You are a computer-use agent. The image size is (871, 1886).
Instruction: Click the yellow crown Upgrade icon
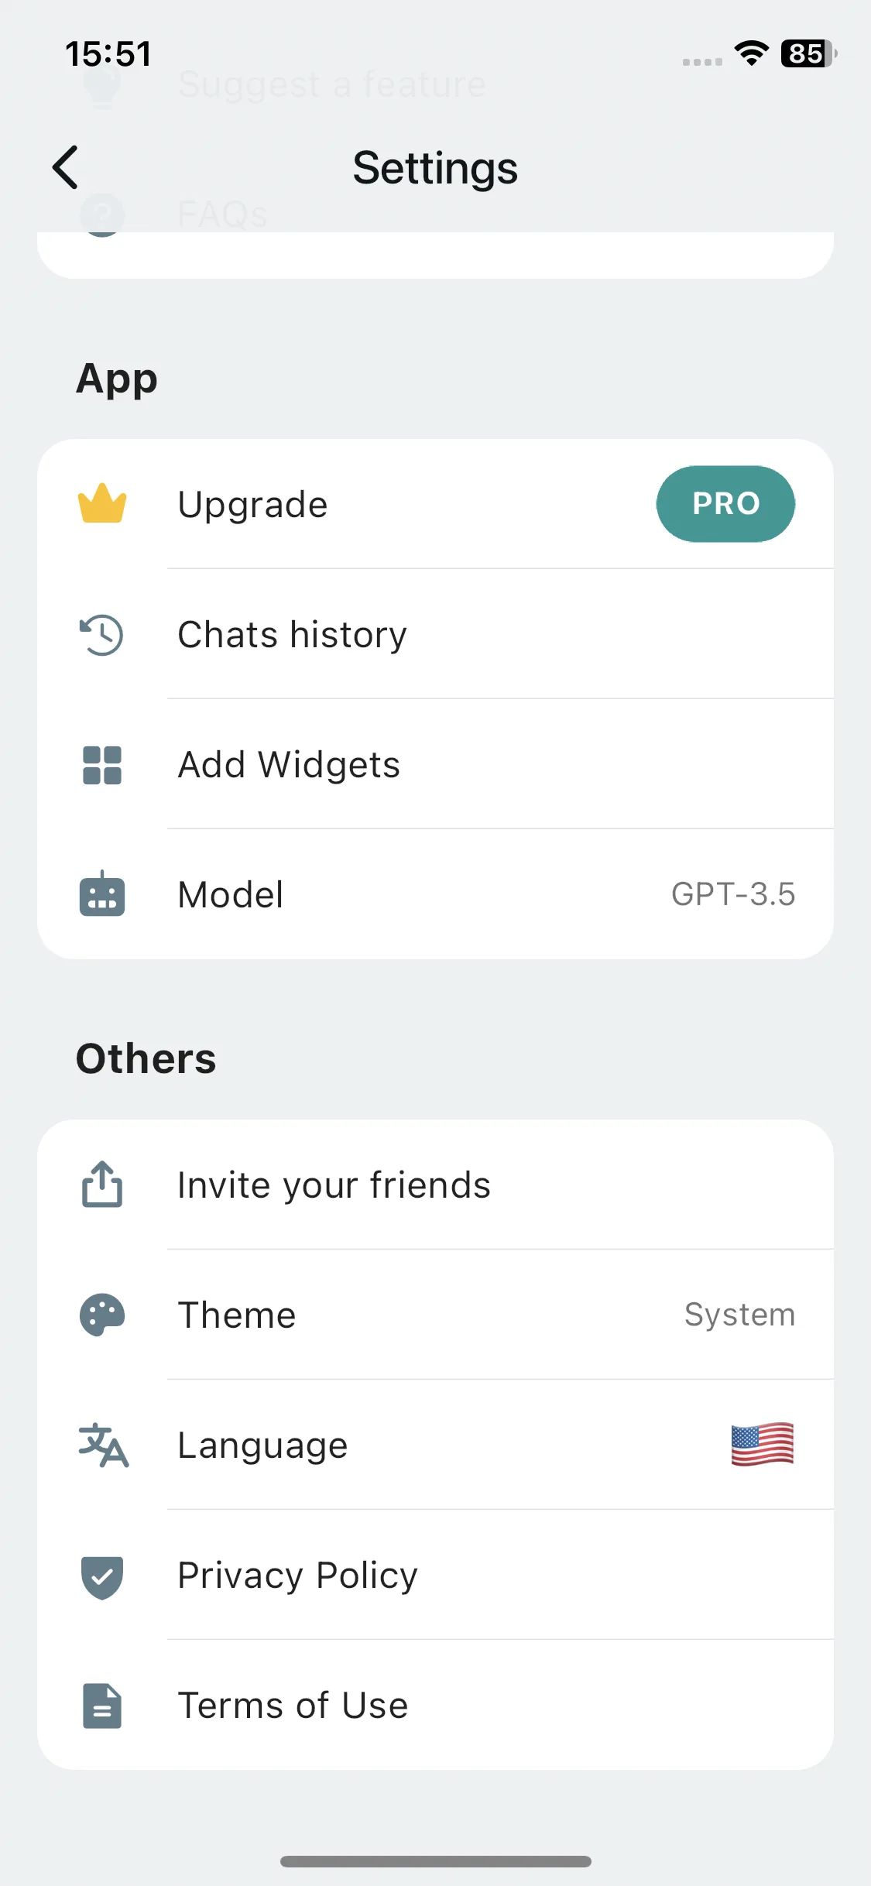[102, 503]
